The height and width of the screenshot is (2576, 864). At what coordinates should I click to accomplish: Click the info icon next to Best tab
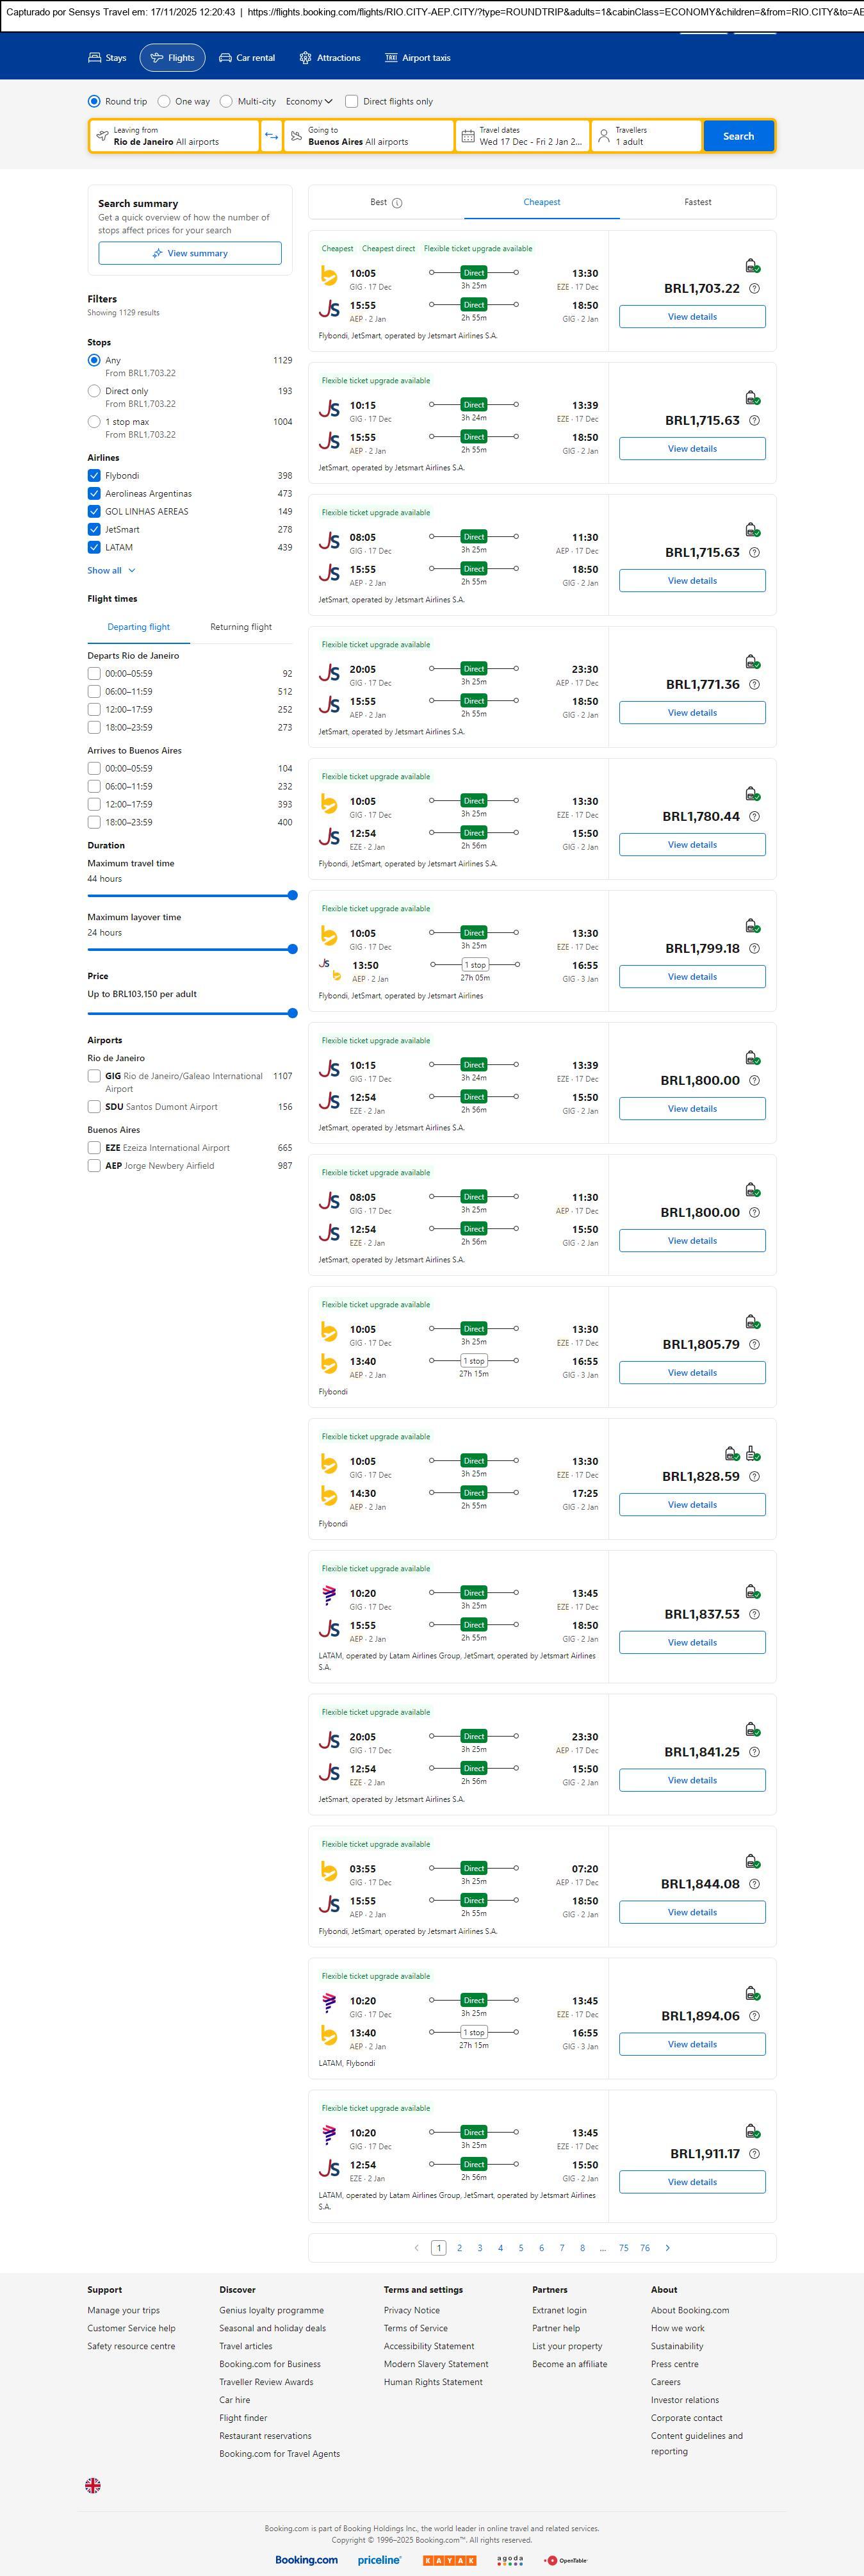tap(397, 203)
